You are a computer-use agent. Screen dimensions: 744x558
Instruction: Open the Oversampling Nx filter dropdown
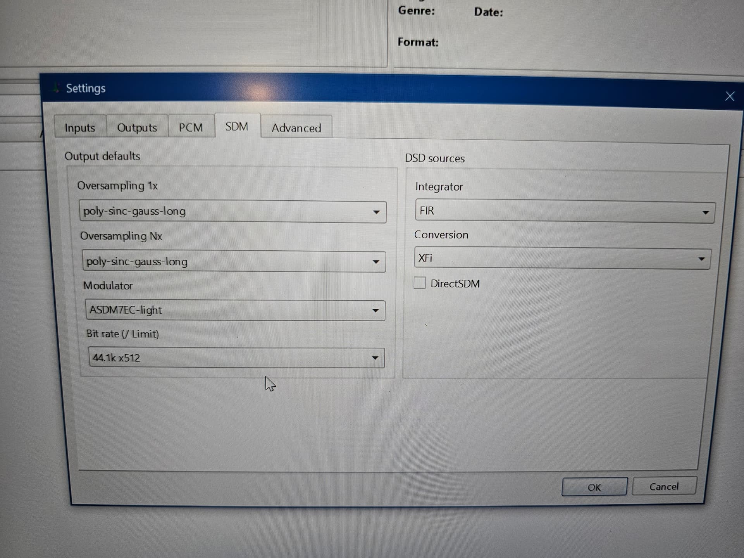point(234,262)
